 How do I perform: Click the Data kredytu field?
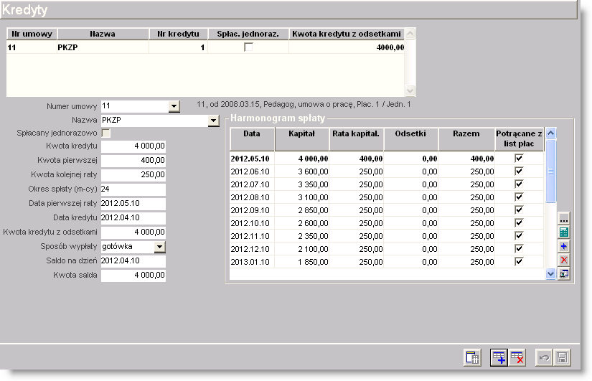(x=133, y=218)
